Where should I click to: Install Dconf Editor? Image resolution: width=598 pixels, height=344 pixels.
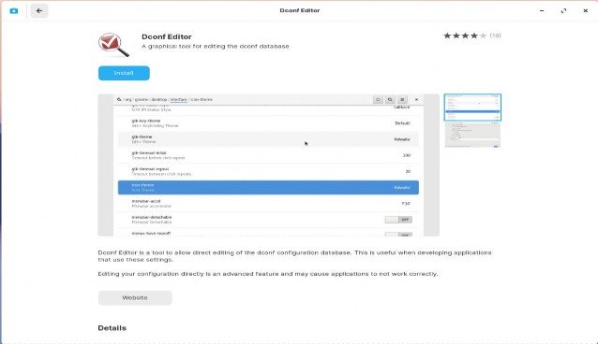pos(124,73)
